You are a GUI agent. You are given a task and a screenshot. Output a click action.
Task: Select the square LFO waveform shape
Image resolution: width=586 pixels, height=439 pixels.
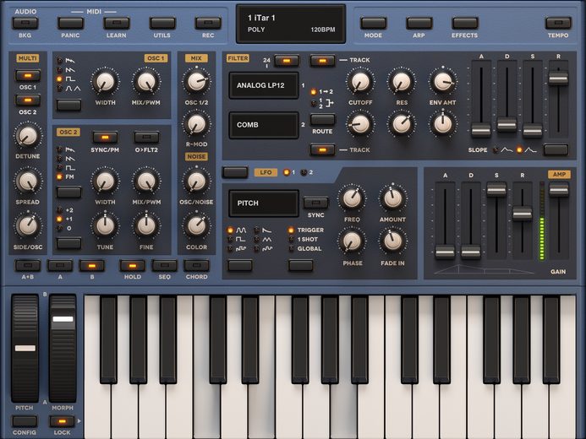click(237, 240)
